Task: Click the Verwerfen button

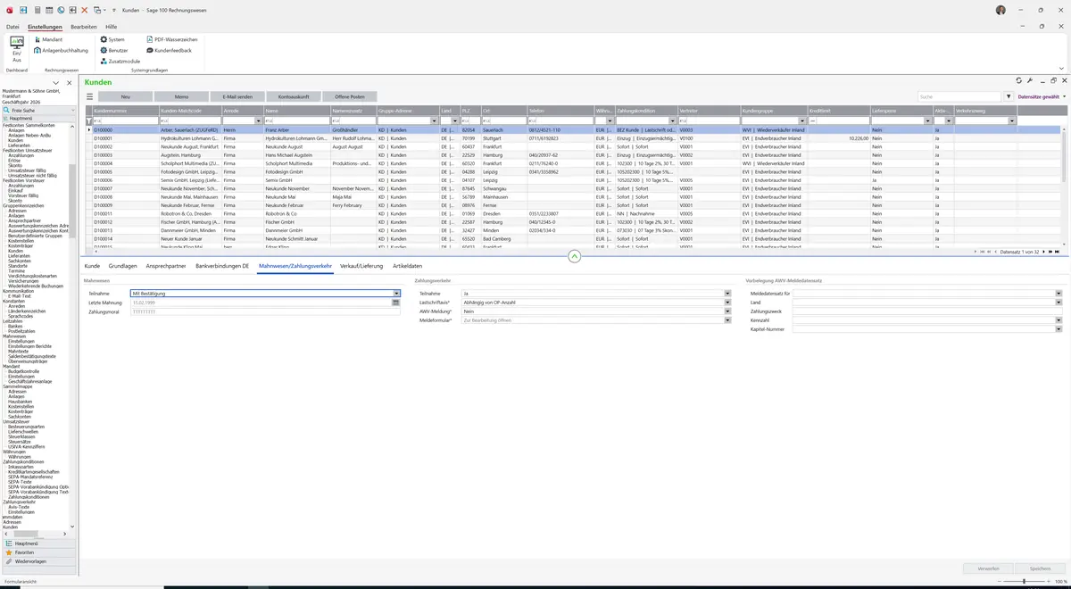Action: click(x=988, y=568)
